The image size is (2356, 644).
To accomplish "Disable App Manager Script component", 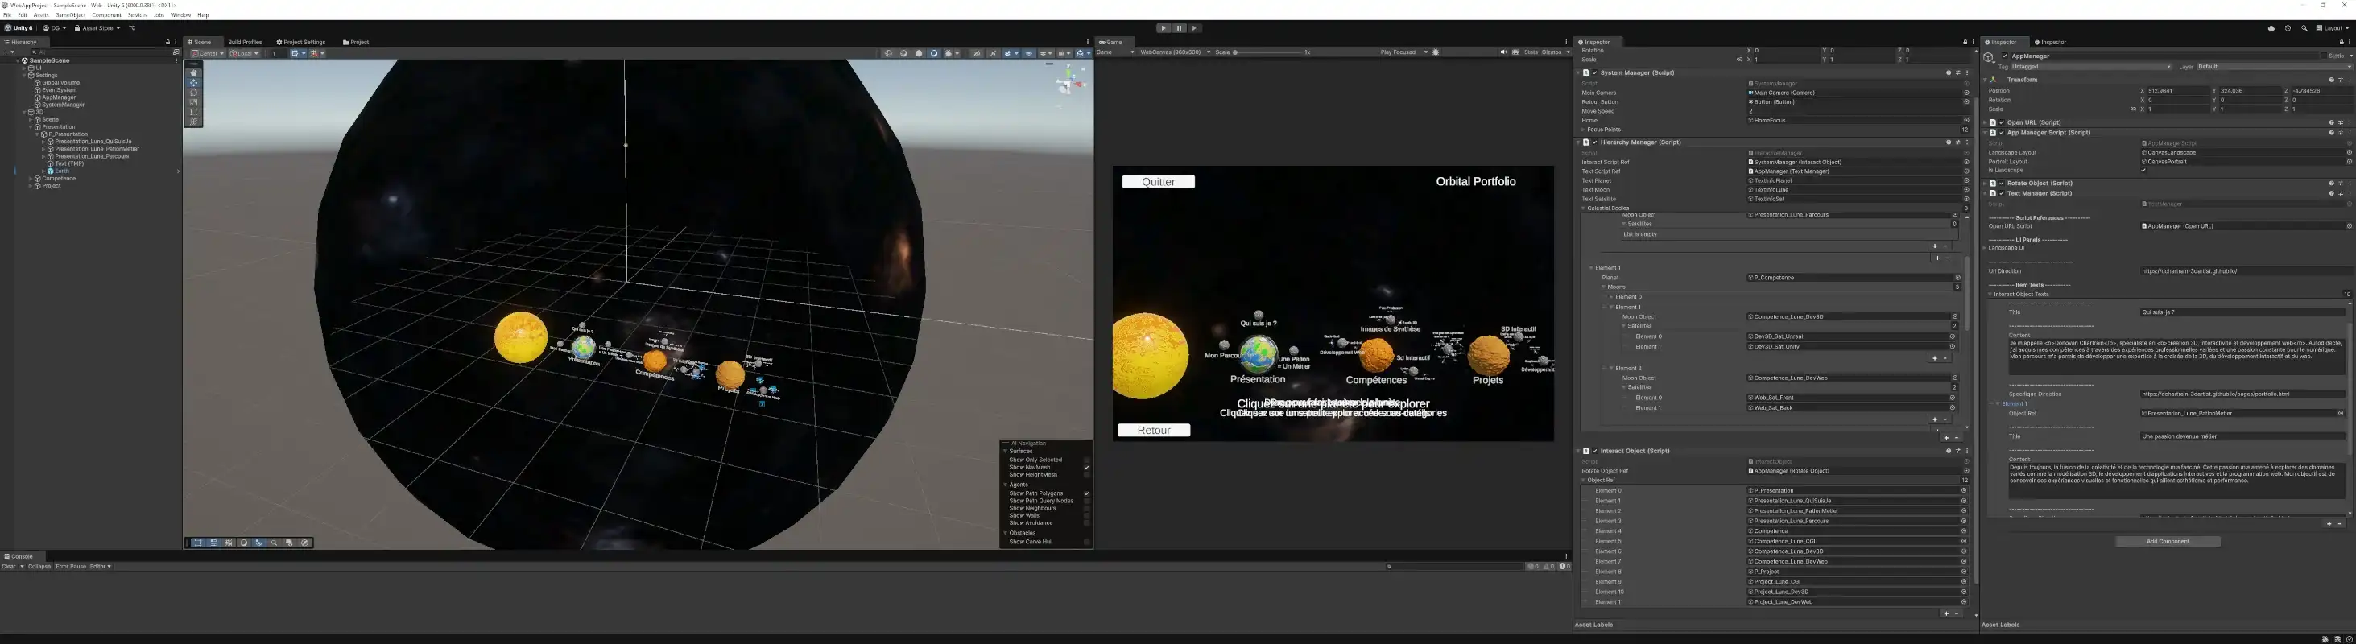I will (2001, 133).
